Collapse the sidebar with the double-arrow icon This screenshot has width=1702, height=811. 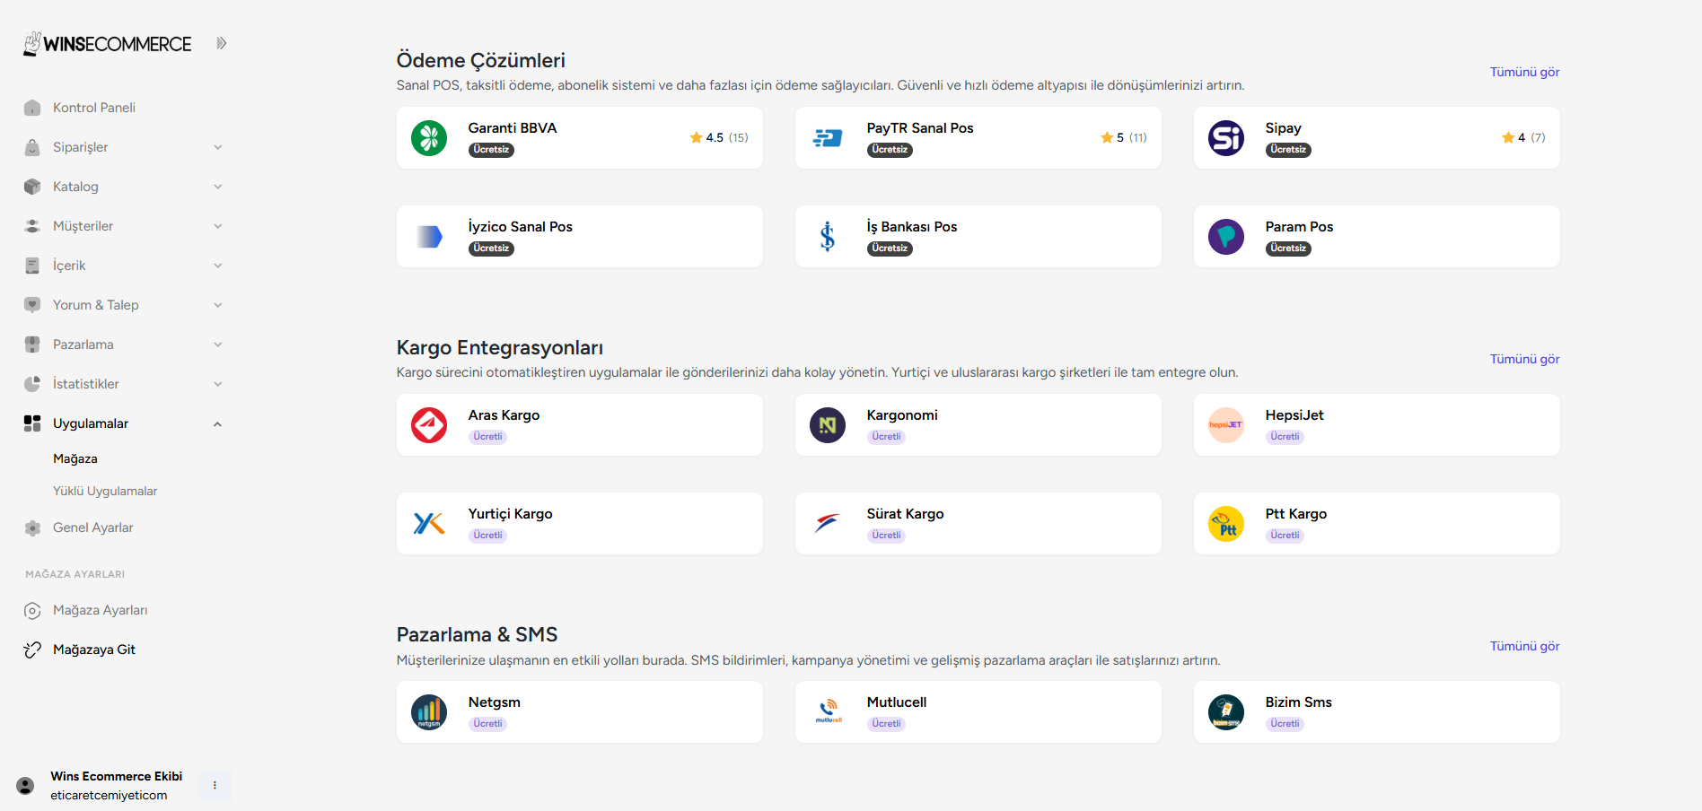pyautogui.click(x=221, y=43)
